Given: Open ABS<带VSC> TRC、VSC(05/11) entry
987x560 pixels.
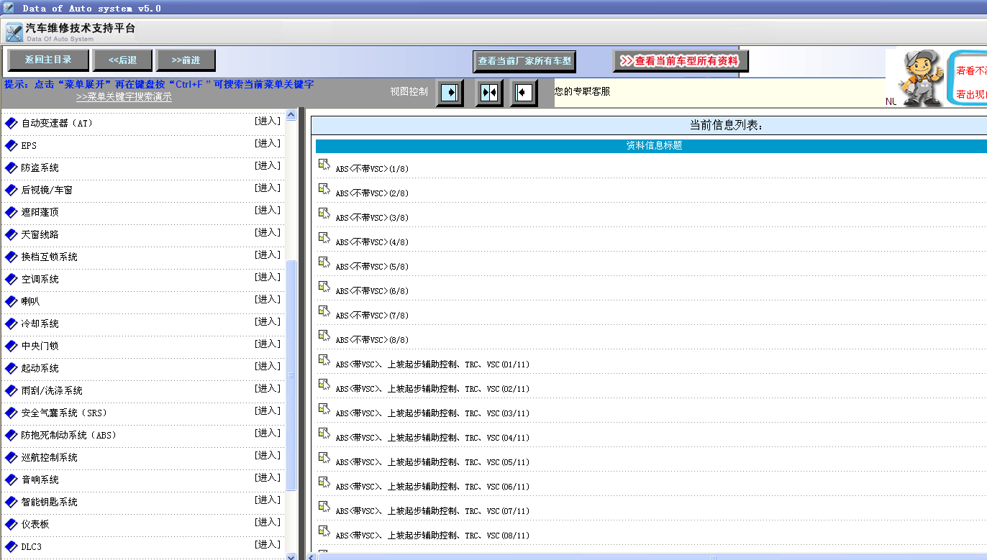Looking at the screenshot, I should coord(432,462).
